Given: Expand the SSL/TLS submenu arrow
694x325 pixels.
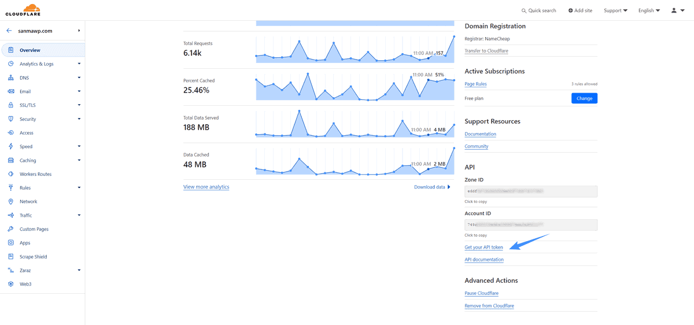Looking at the screenshot, I should pyautogui.click(x=79, y=105).
